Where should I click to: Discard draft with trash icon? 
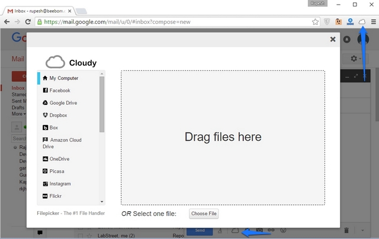346,231
